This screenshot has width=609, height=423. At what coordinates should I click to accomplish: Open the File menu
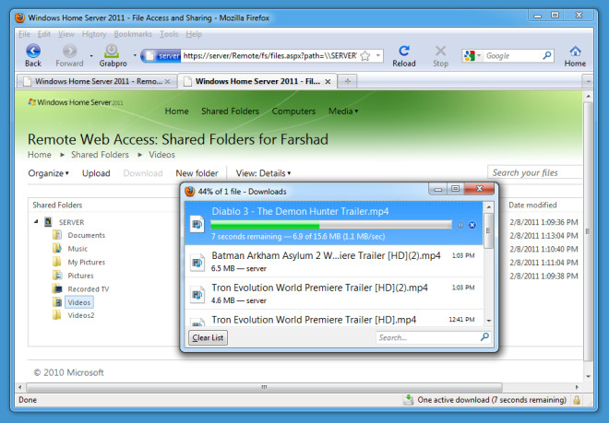[24, 34]
